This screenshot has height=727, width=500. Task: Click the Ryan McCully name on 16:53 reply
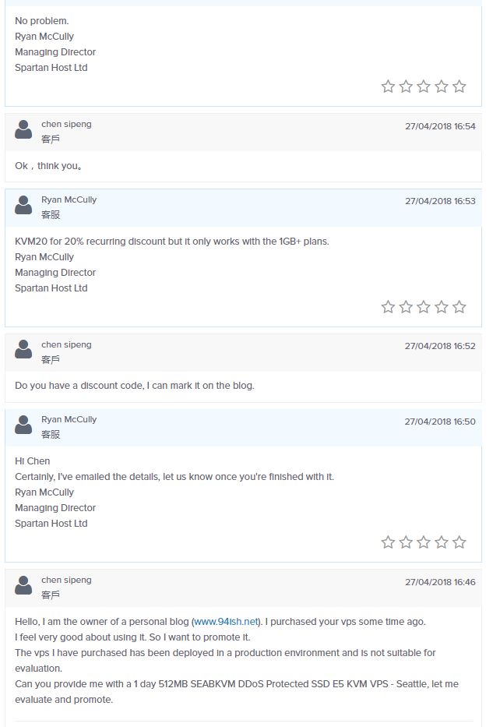click(x=69, y=199)
